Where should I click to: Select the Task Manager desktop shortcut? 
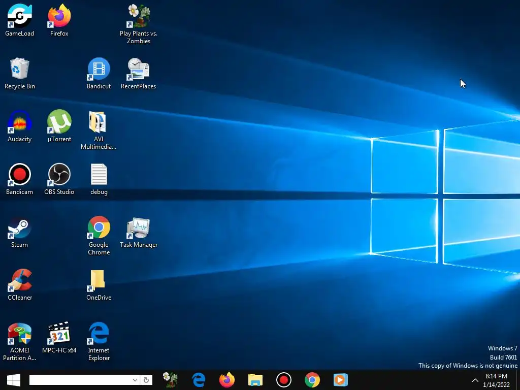coord(139,232)
